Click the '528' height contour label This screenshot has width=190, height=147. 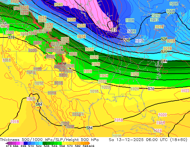164,39
